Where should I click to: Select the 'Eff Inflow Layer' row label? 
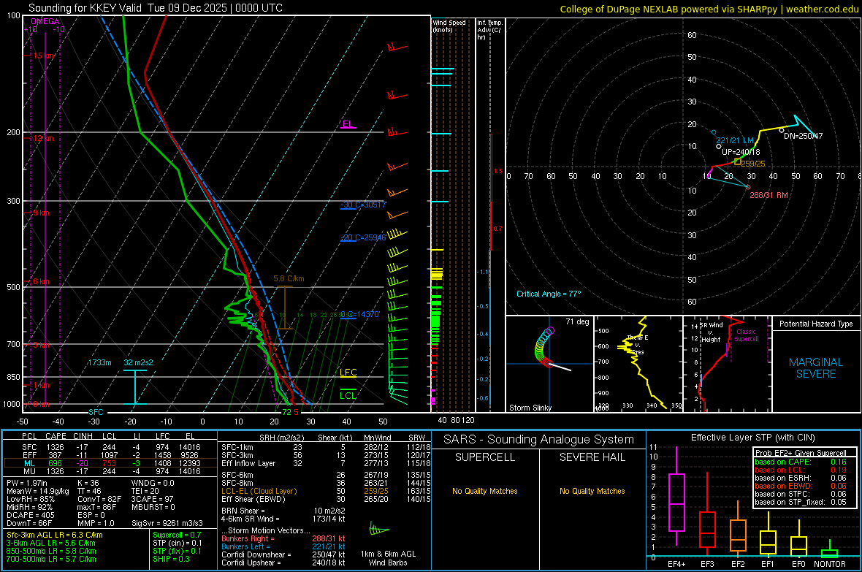click(x=248, y=463)
